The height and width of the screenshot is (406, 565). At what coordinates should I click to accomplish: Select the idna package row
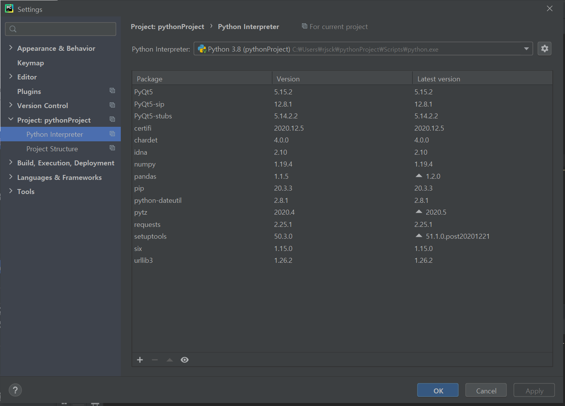click(342, 152)
